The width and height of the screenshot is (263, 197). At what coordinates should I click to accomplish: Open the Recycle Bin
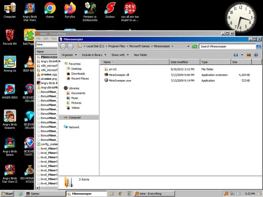pos(10,37)
